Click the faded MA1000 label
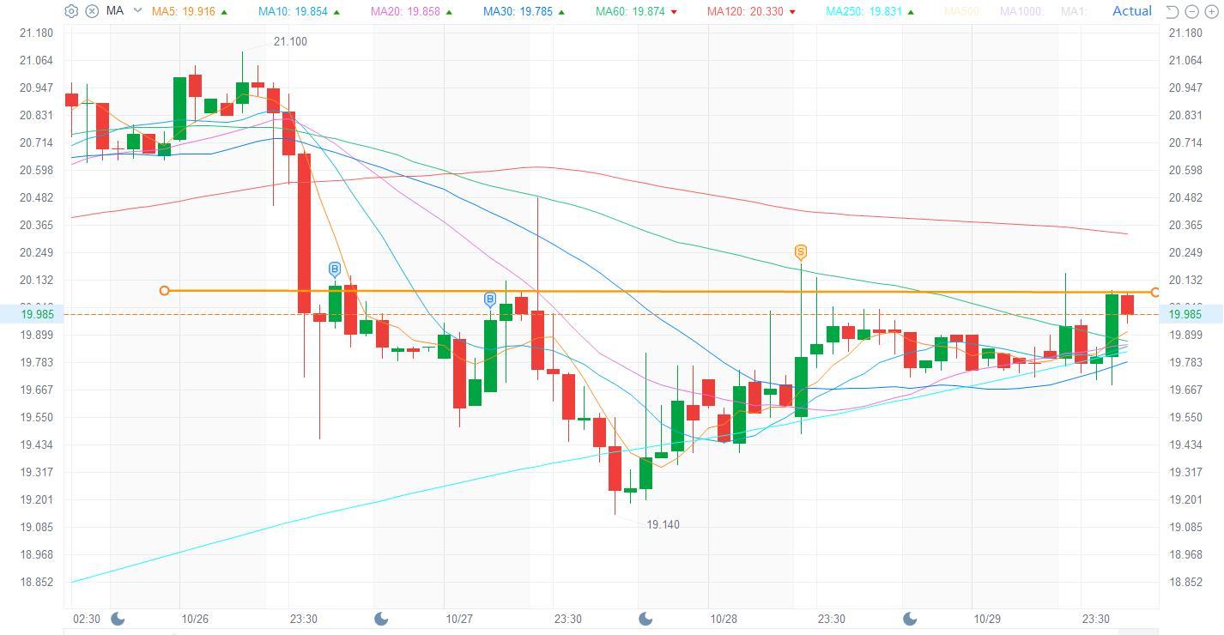The width and height of the screenshot is (1224, 635). 1023,12
